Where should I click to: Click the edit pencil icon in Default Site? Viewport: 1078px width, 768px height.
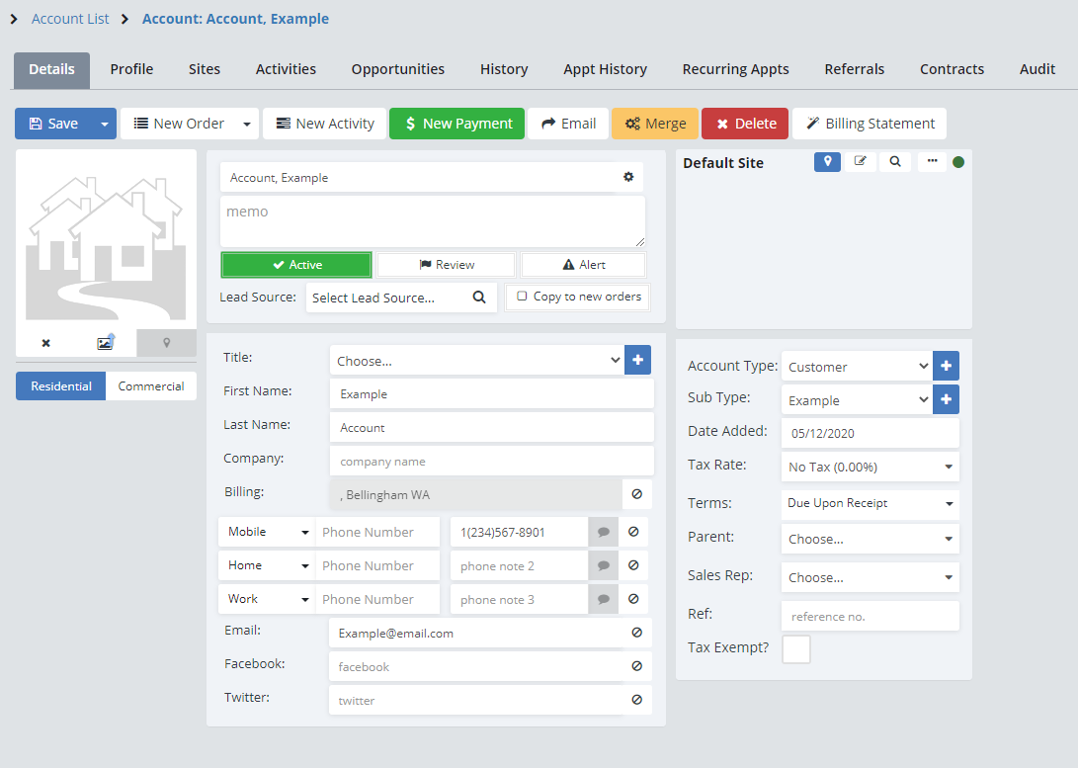[x=860, y=162]
